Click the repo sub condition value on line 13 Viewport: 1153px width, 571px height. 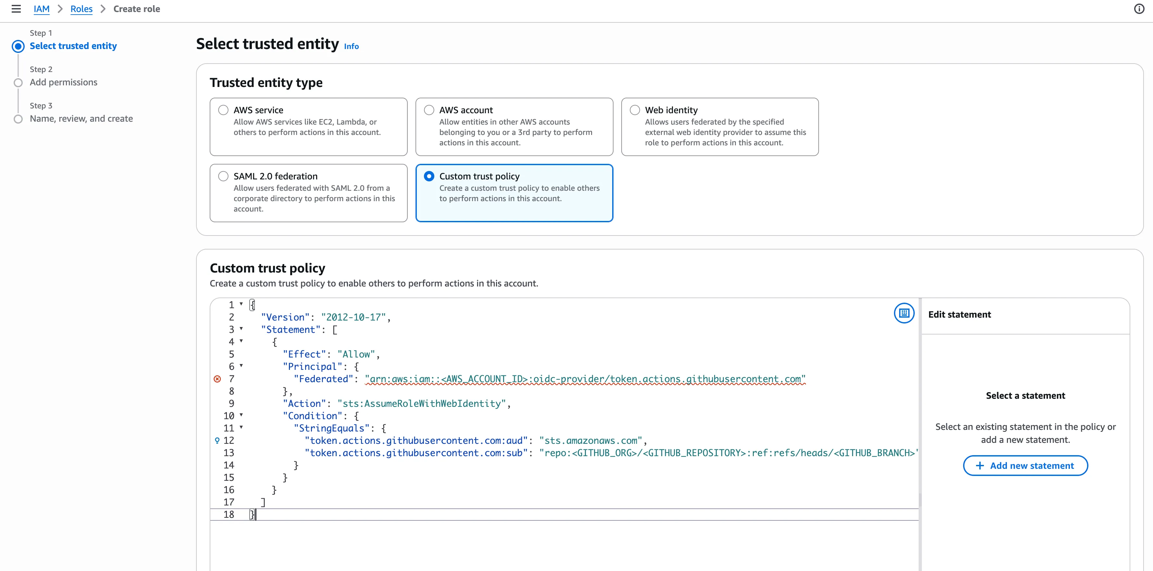point(729,453)
